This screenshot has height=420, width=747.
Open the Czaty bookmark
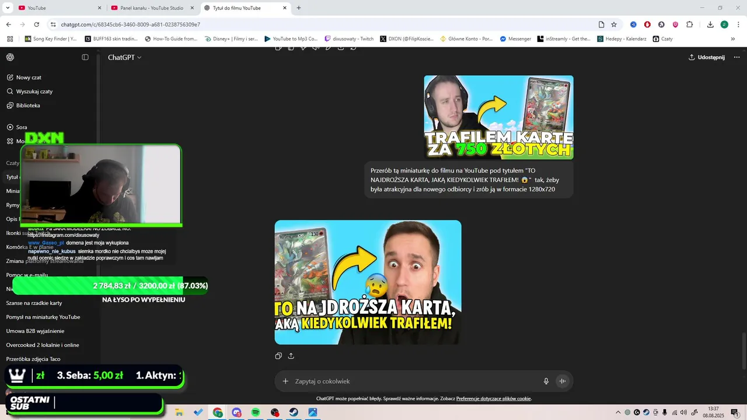click(x=663, y=39)
